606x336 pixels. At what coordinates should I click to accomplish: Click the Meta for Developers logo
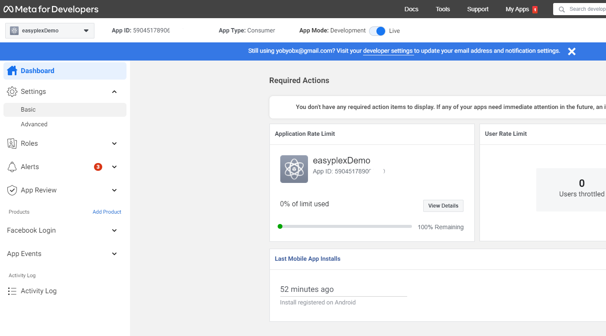click(x=51, y=9)
